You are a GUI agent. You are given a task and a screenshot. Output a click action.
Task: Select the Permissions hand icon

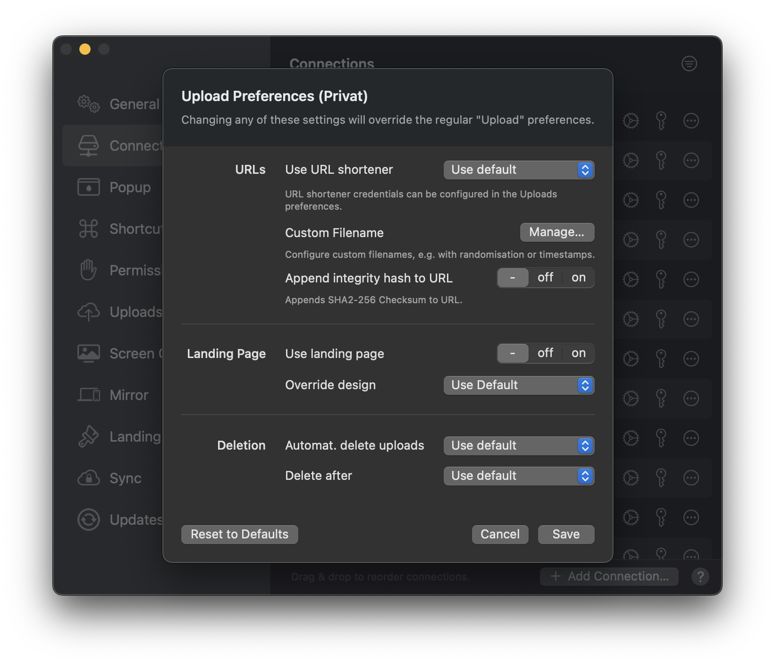(x=88, y=270)
